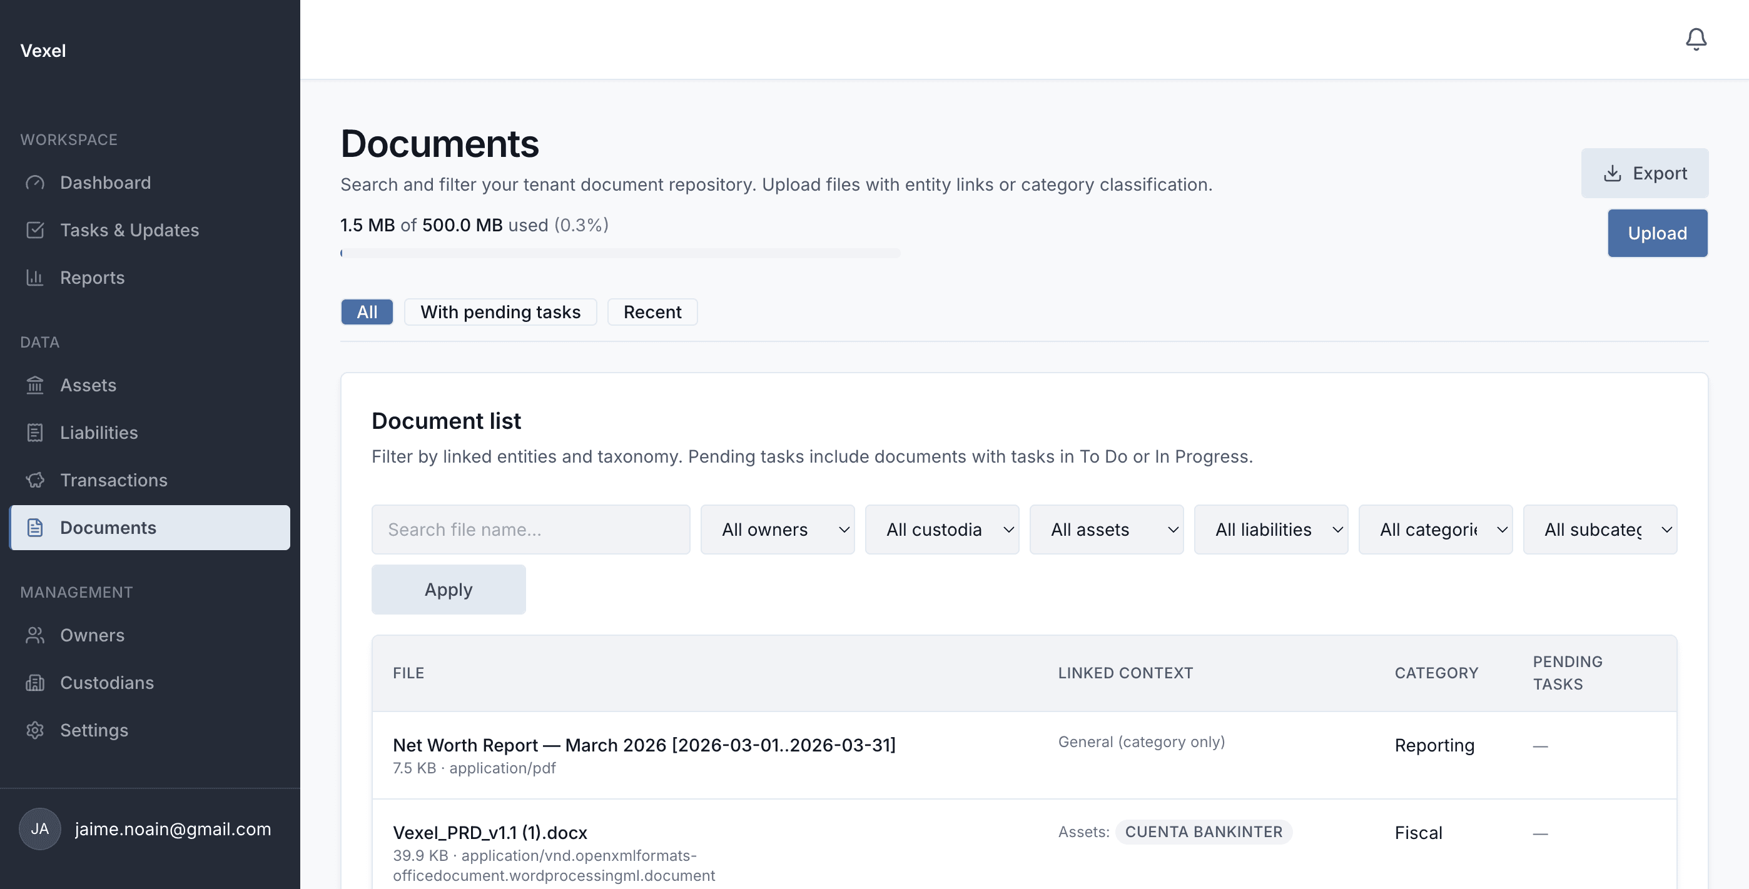Open the All owners dropdown
Screen dimensions: 1749x889
778,530
